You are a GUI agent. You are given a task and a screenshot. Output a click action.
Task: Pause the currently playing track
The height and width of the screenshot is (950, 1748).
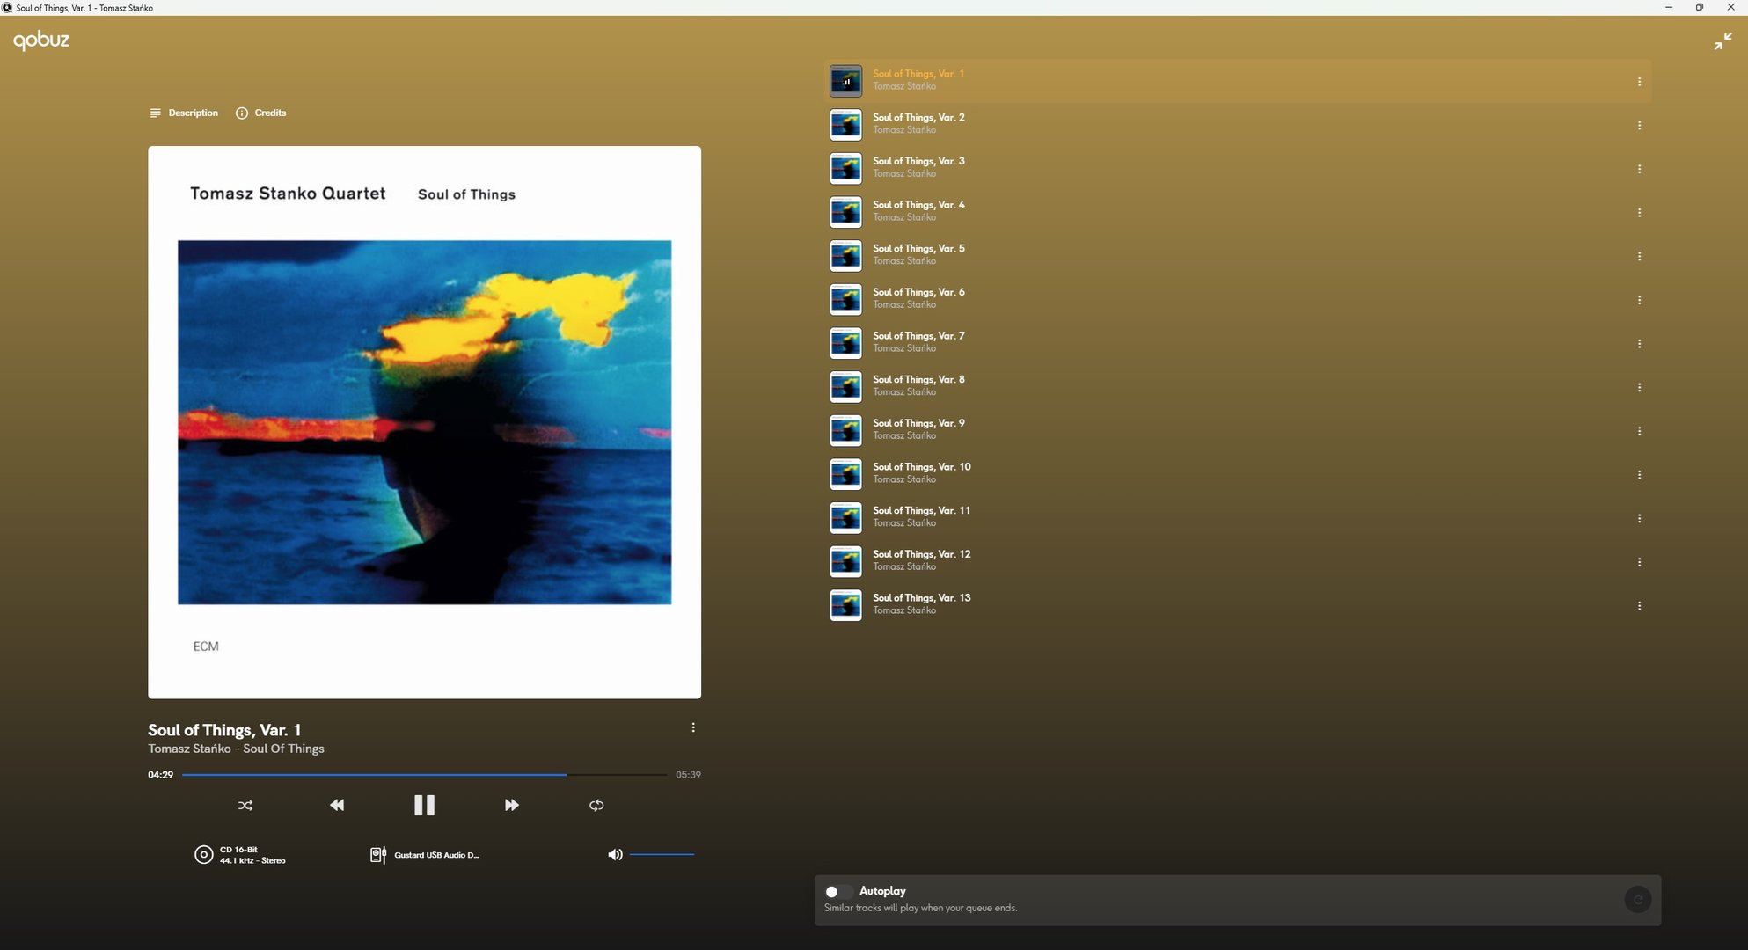(424, 805)
